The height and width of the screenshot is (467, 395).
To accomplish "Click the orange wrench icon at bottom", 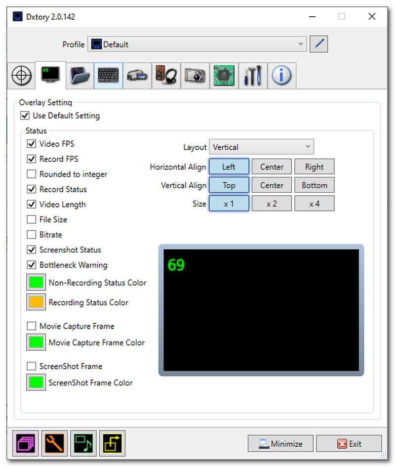I will click(x=54, y=443).
